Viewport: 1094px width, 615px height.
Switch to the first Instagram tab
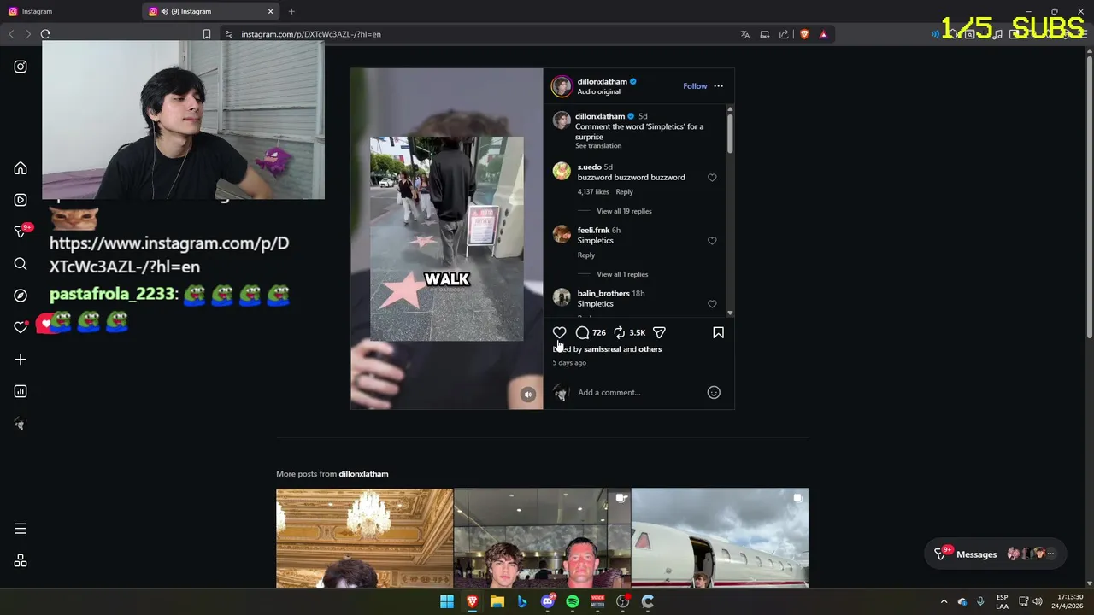pos(68,11)
